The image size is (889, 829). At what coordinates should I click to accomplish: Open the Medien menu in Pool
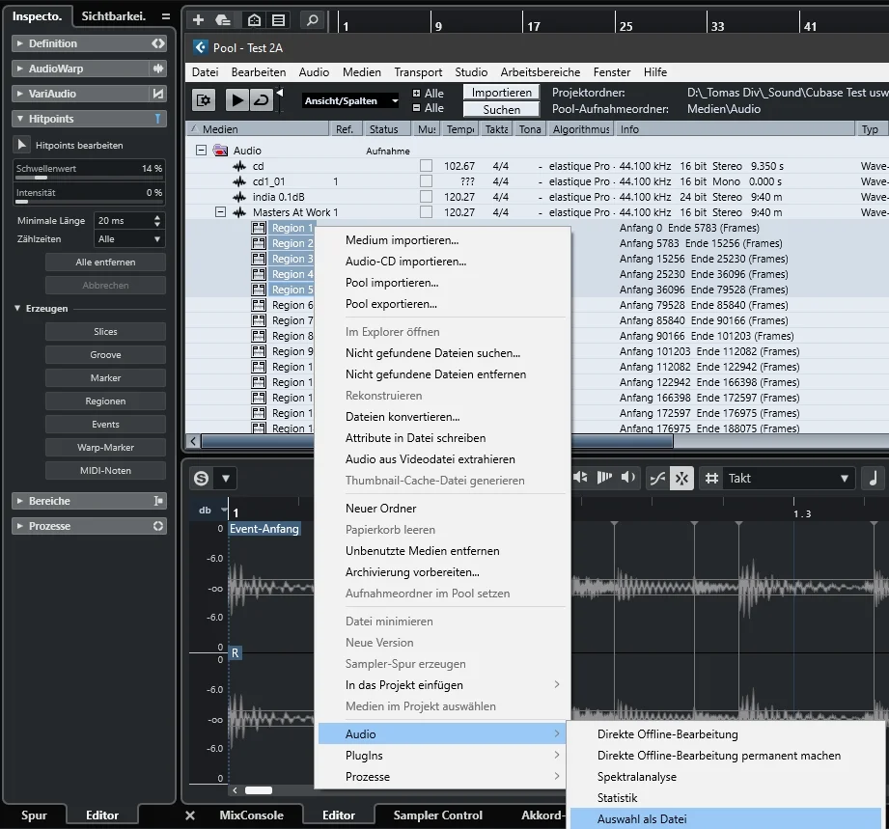361,72
